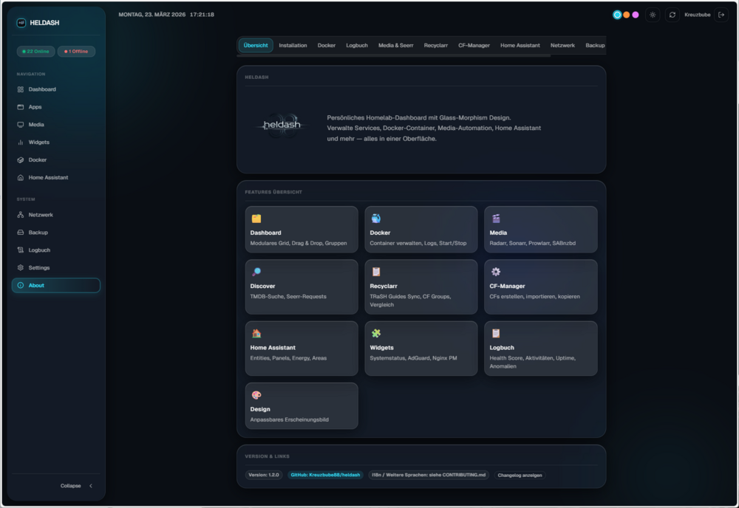Open the Logbuch tab in About
The width and height of the screenshot is (739, 508).
[357, 45]
